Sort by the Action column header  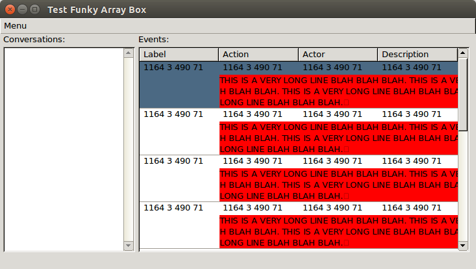pyautogui.click(x=258, y=55)
